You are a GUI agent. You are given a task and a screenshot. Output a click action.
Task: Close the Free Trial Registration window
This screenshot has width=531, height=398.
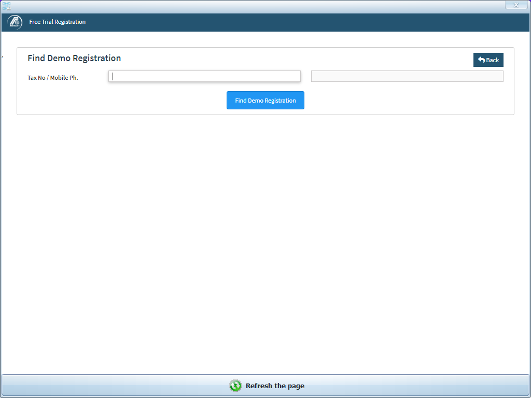point(516,5)
